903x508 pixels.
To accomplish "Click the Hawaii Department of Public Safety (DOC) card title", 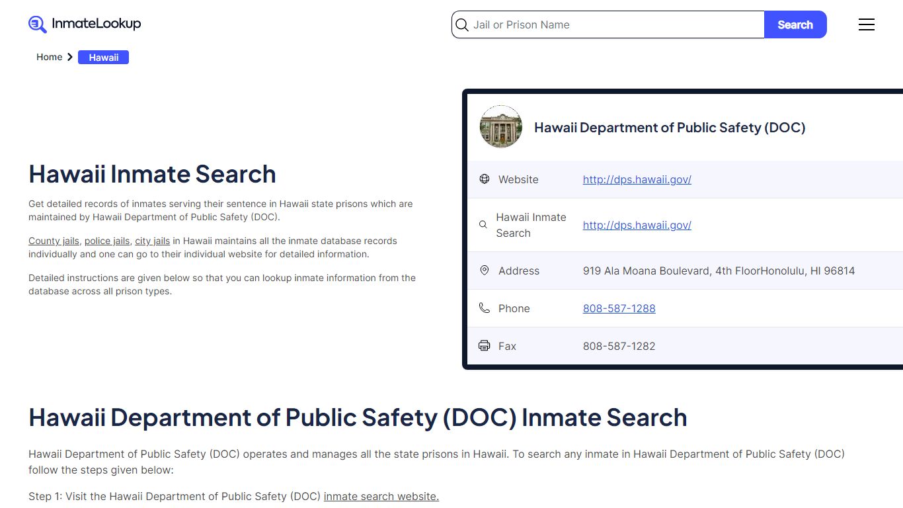I will [x=670, y=128].
